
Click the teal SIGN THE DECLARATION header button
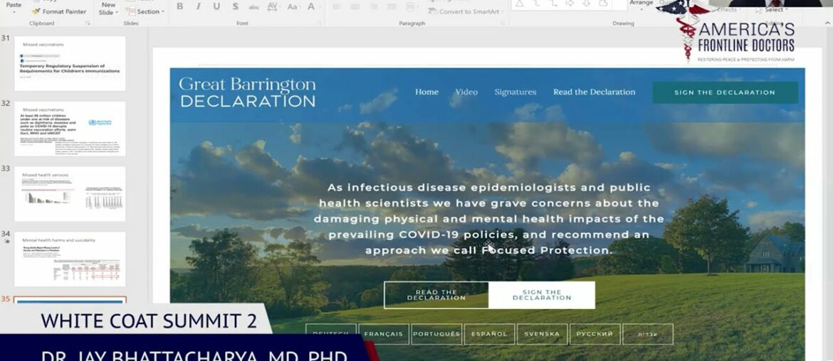(725, 92)
